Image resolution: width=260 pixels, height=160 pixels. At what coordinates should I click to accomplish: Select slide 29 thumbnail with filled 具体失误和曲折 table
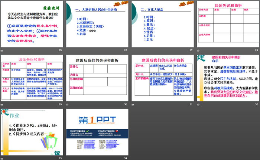pos(32,78)
